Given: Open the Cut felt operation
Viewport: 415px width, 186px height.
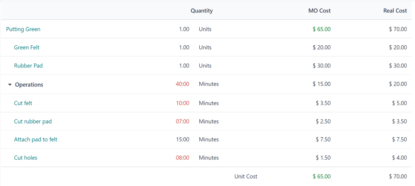Looking at the screenshot, I should click(23, 103).
